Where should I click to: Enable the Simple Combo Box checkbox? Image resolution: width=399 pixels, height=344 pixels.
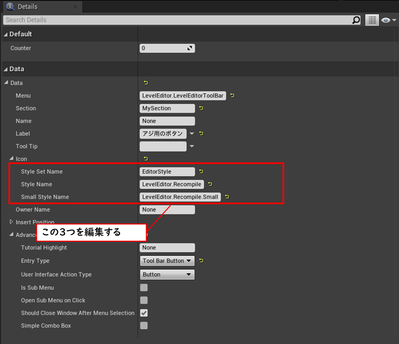144,325
